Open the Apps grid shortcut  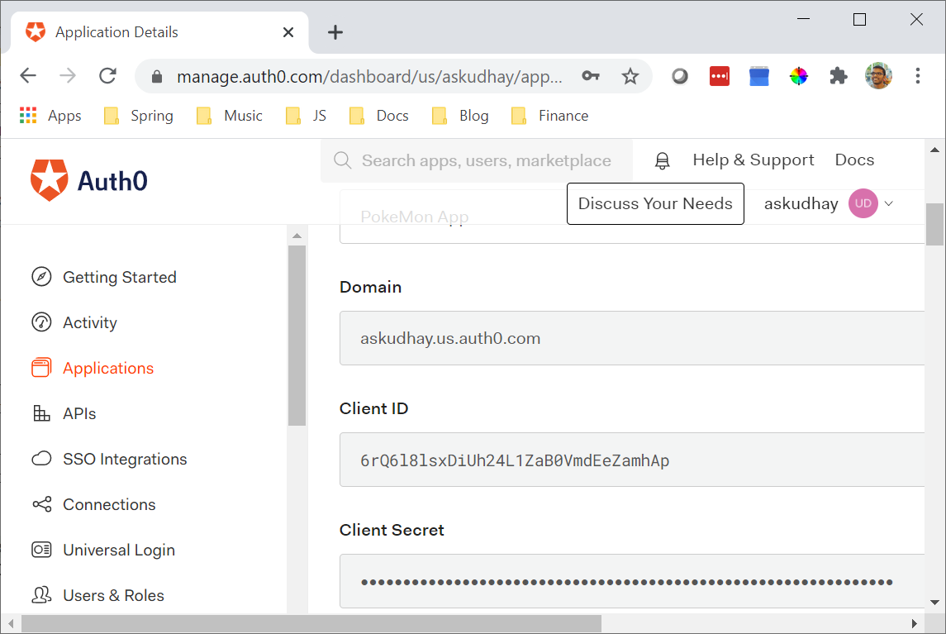click(x=50, y=116)
